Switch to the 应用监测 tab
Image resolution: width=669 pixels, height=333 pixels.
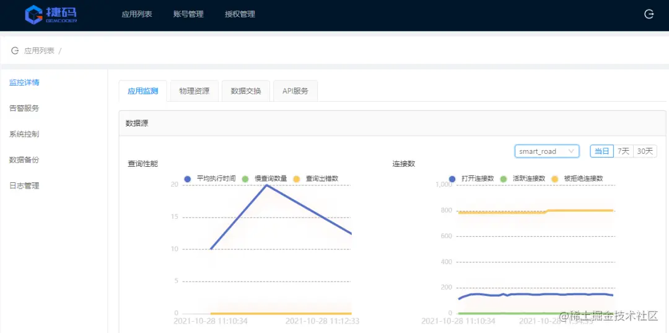143,91
